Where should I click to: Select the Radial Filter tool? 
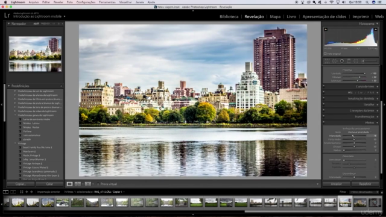click(356, 61)
